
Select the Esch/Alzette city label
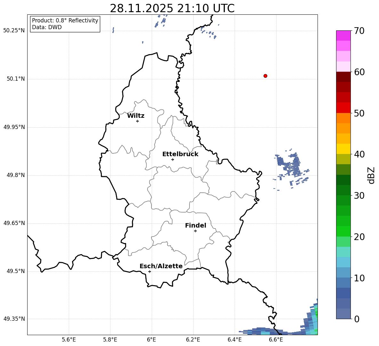click(161, 266)
